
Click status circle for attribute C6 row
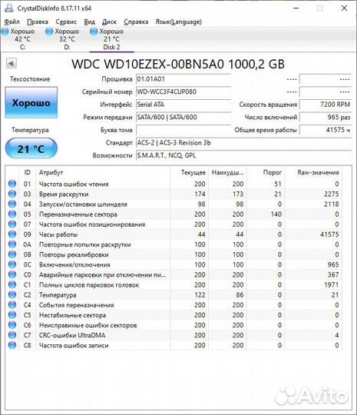click(12, 325)
